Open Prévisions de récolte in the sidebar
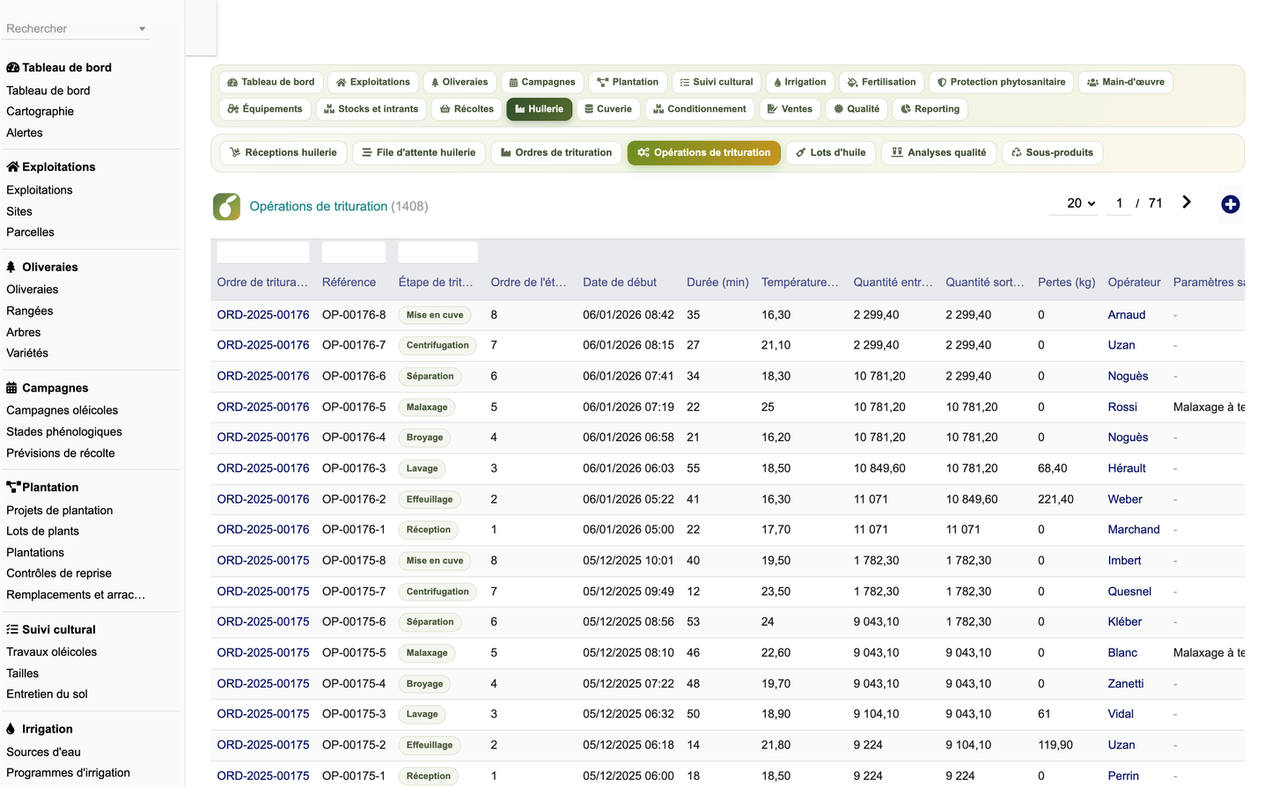This screenshot has height=787, width=1272. (x=61, y=453)
